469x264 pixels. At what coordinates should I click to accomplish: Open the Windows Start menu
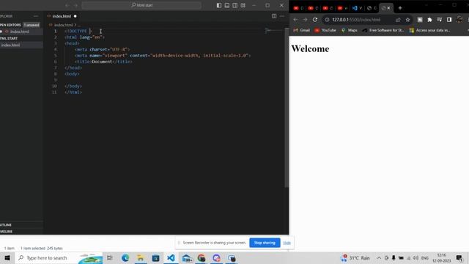[x=7, y=257]
